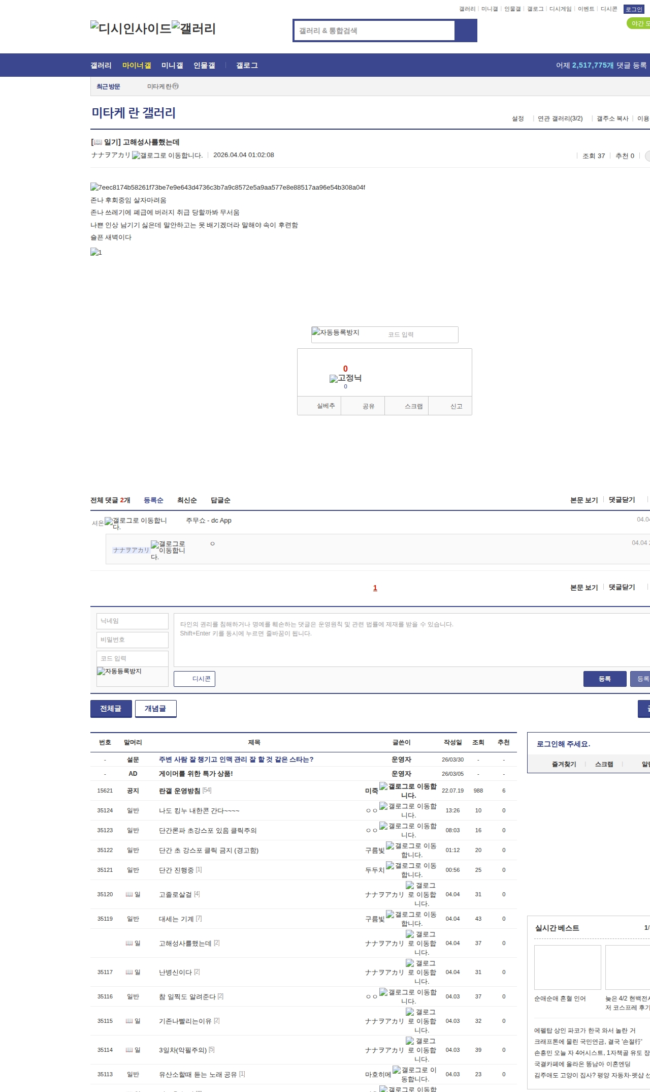
Task: Toggle night mode with 야간 모드 button
Action: (x=639, y=23)
